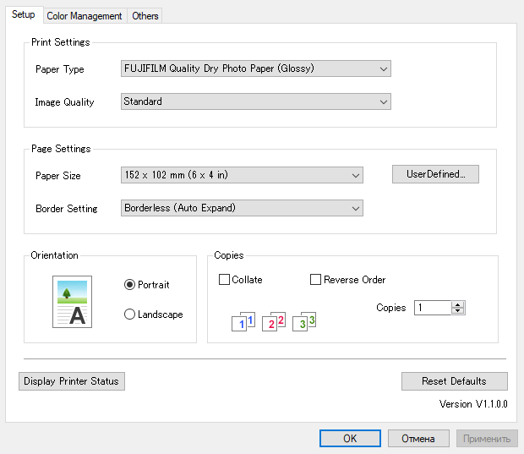The height and width of the screenshot is (454, 524).
Task: Click Display Printer Status button
Action: click(x=72, y=381)
